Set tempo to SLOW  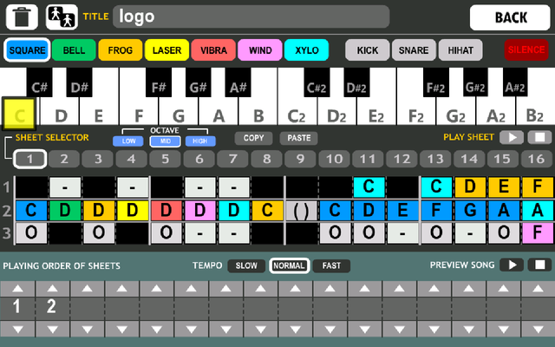coord(246,266)
